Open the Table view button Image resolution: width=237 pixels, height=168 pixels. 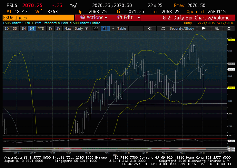tap(122, 28)
